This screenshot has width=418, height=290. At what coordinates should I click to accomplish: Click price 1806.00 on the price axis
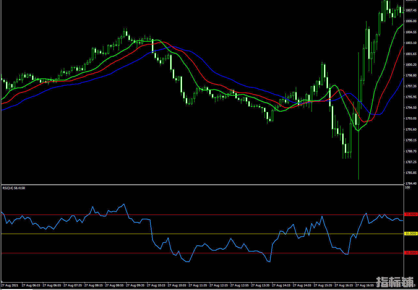click(411, 21)
